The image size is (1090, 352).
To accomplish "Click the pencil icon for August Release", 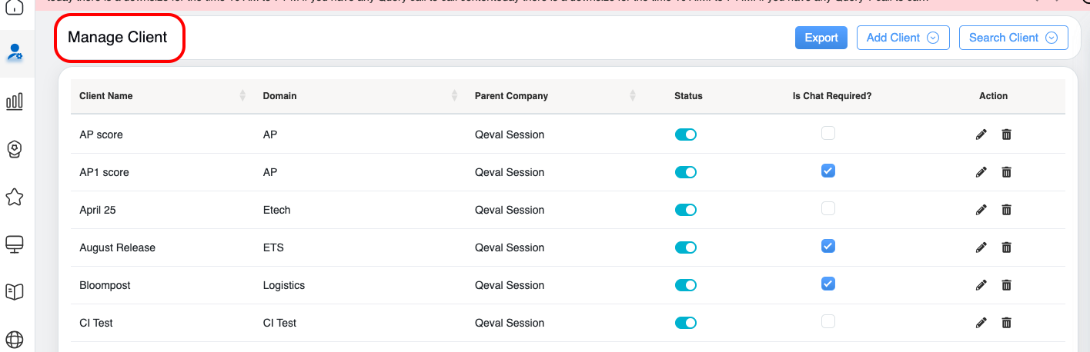I will (981, 247).
